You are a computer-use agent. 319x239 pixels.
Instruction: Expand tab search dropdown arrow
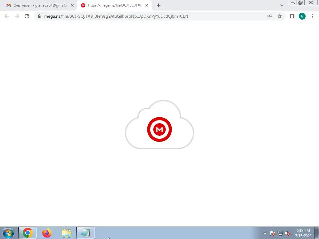[282, 5]
